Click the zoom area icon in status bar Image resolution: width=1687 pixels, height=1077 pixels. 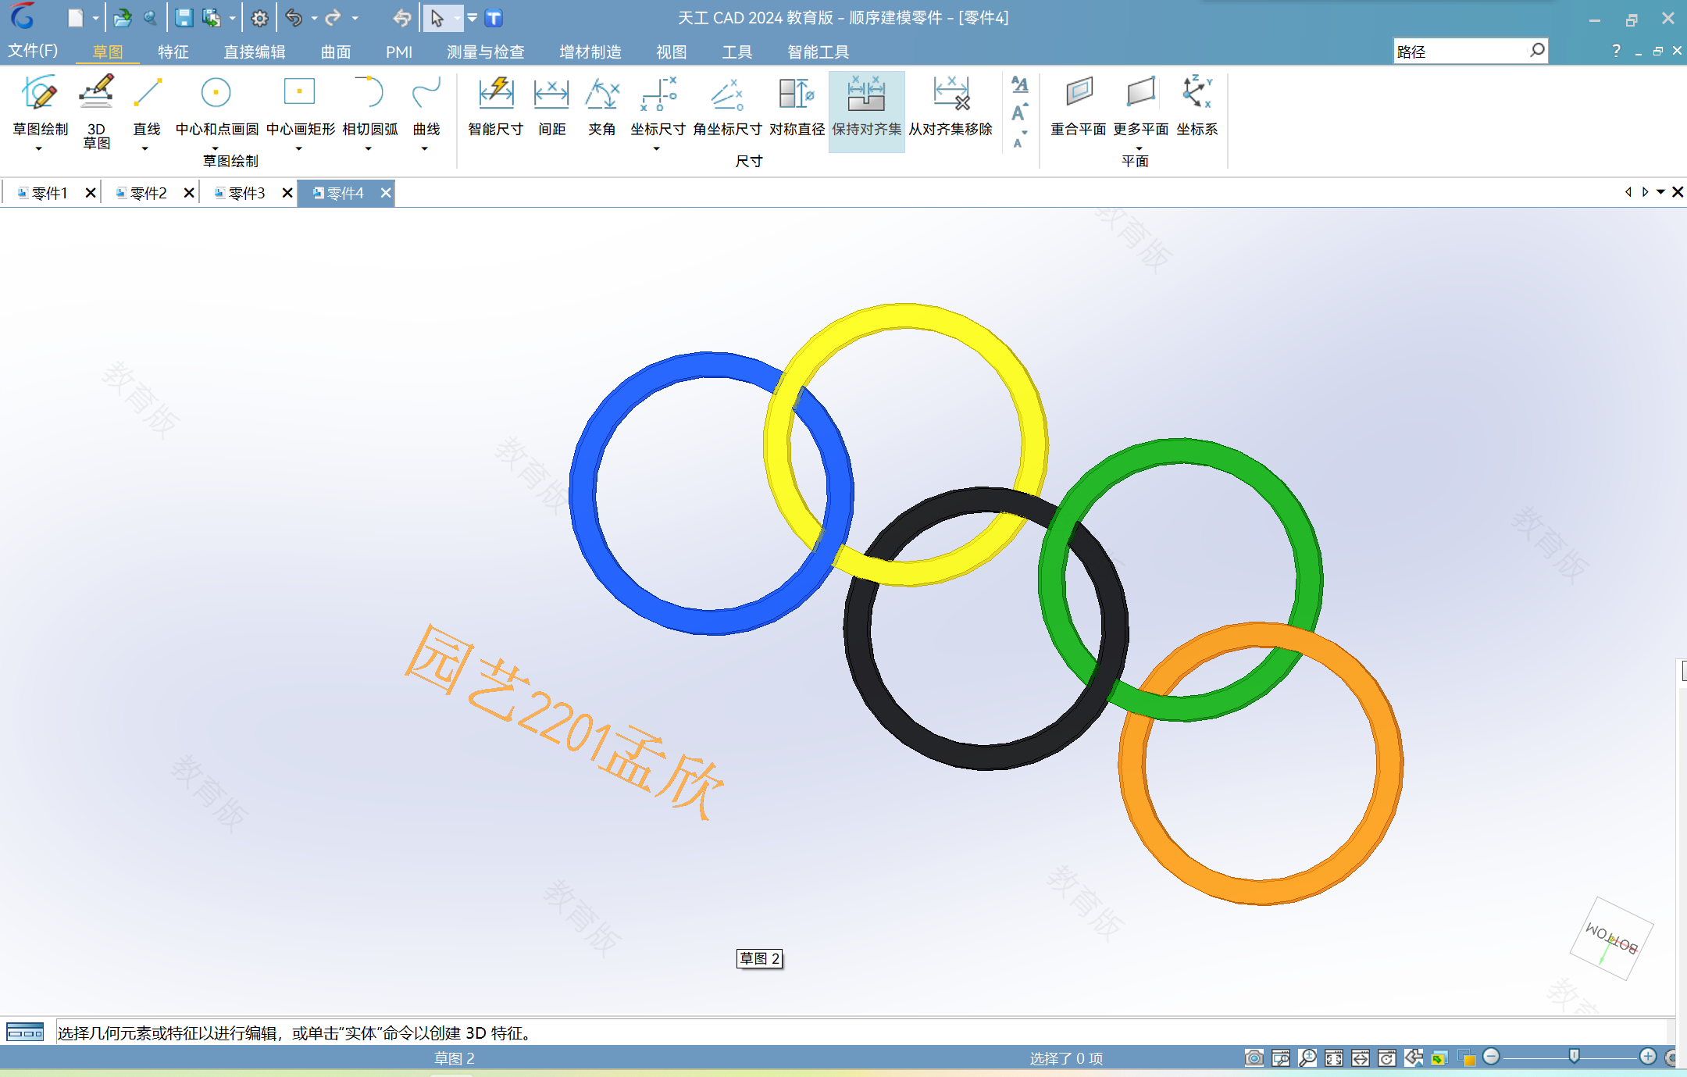1281,1057
